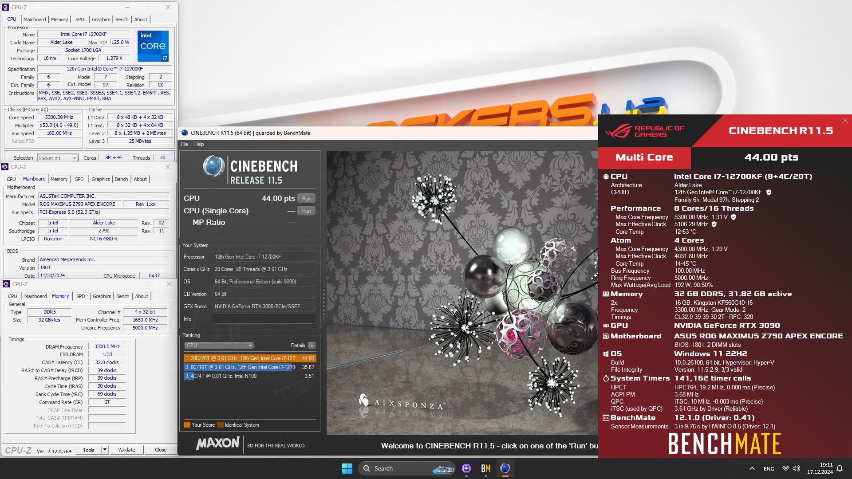This screenshot has height=479, width=852.
Task: Click the CPU-Z app icon in Memory window title
Action: [x=6, y=284]
